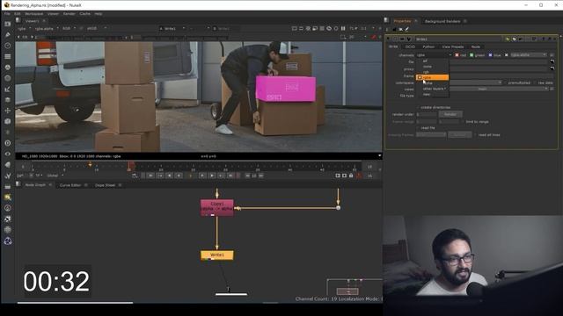The width and height of the screenshot is (563, 316).
Task: Open viewer sRGB colorspace dropdown
Action: pyautogui.click(x=96, y=28)
